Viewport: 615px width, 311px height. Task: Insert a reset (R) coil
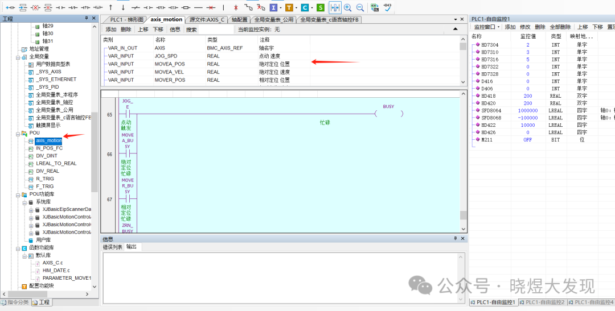tap(161, 7)
